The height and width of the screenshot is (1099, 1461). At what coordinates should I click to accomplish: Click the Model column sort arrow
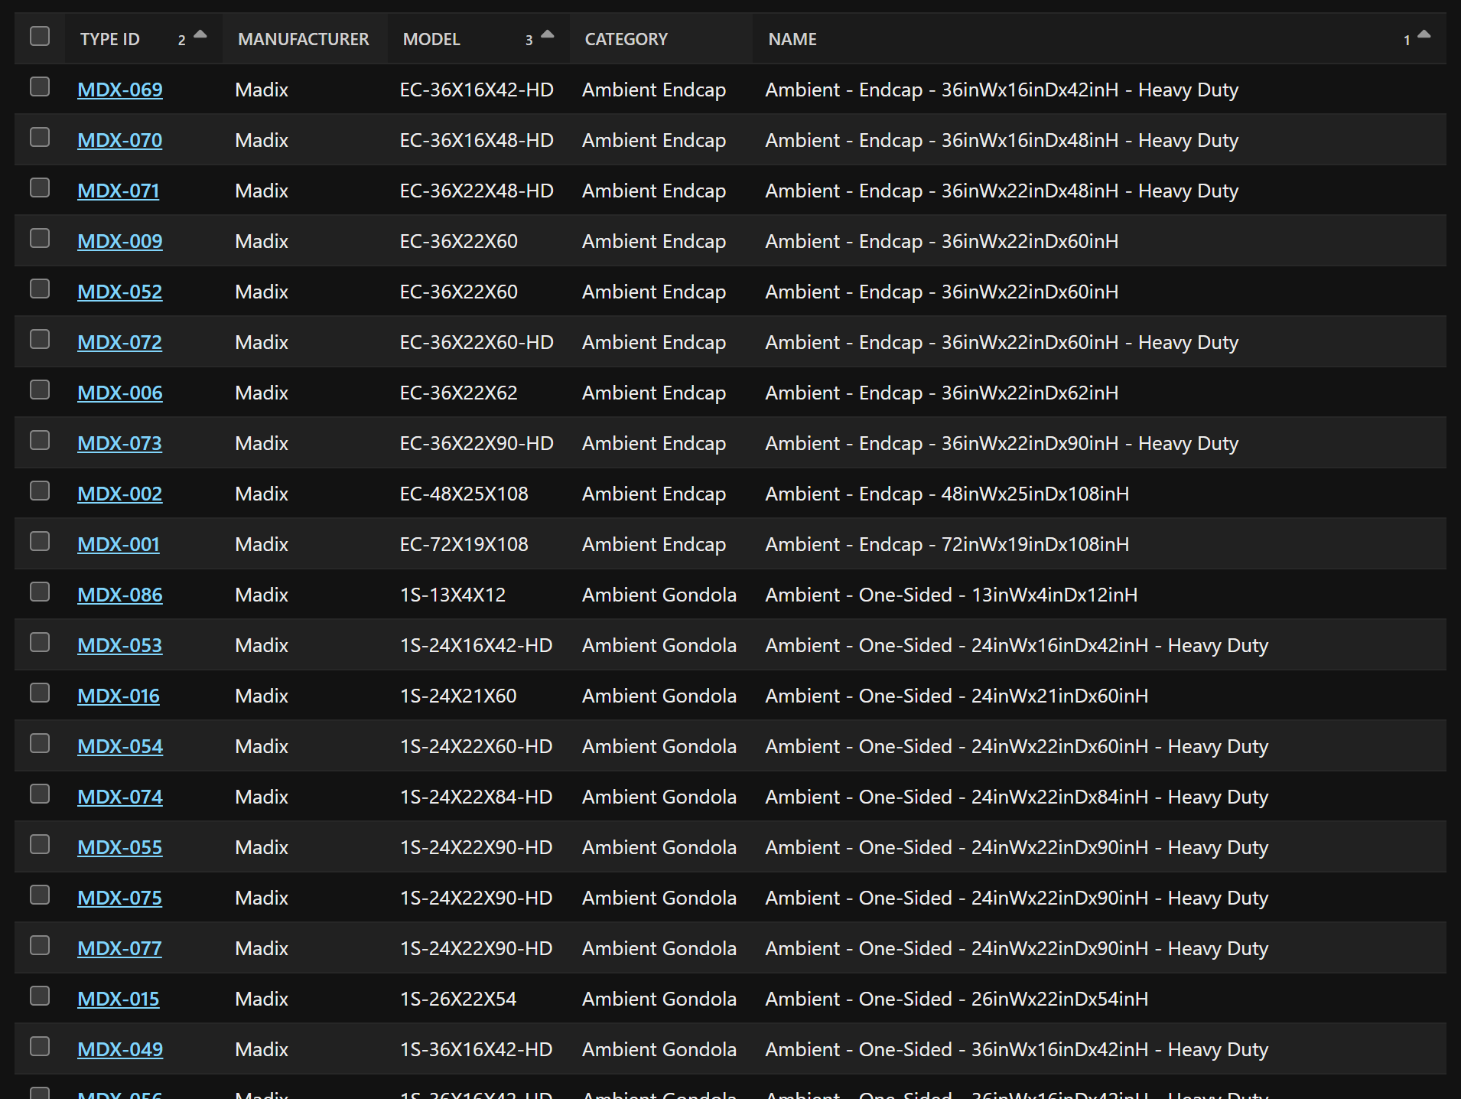(547, 35)
